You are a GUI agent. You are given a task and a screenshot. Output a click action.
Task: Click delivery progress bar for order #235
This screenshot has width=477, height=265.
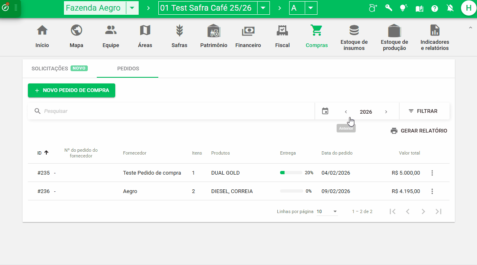291,173
